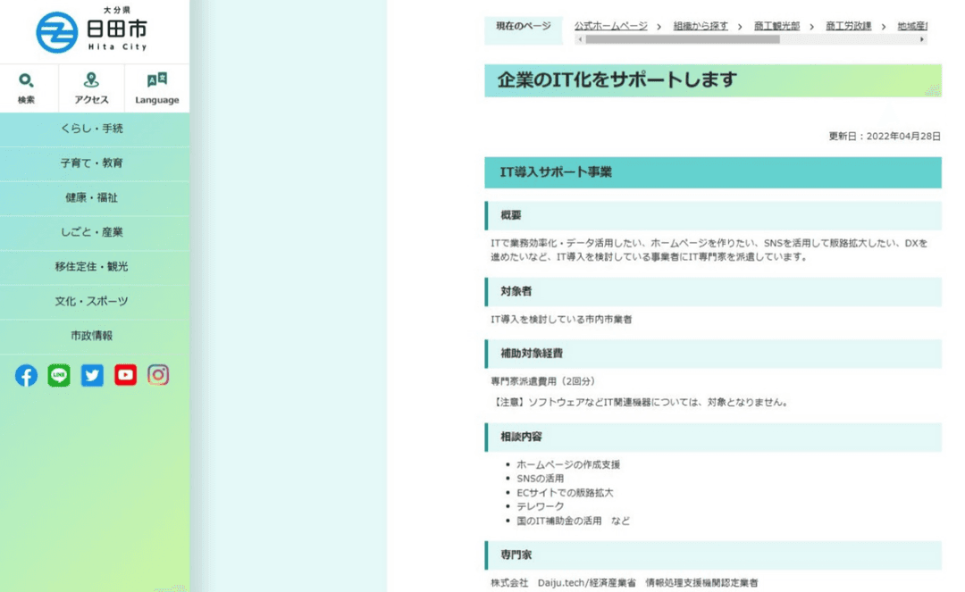The width and height of the screenshot is (965, 592).
Task: Go to 公式ホームページ breadcrumb link
Action: (x=611, y=26)
